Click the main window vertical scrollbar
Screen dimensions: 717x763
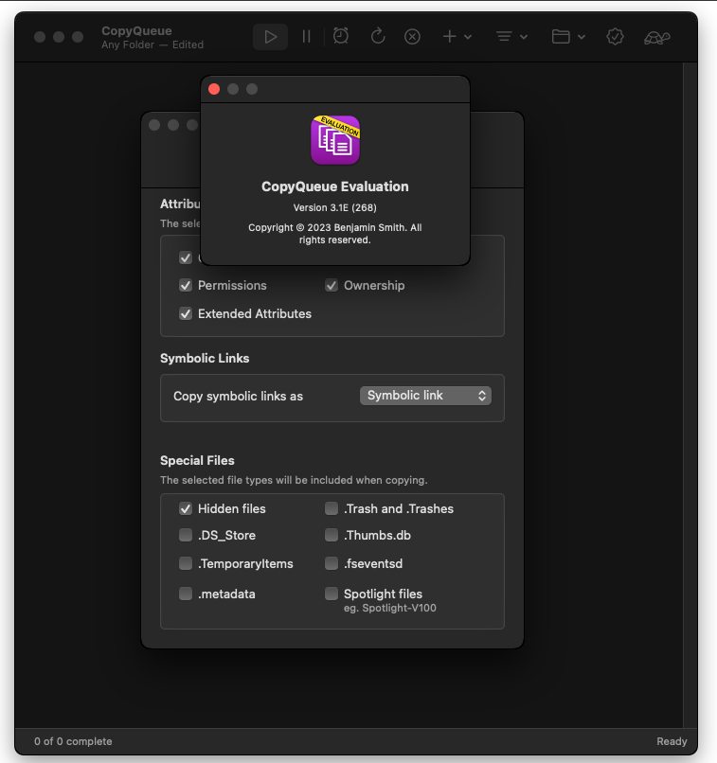point(690,379)
